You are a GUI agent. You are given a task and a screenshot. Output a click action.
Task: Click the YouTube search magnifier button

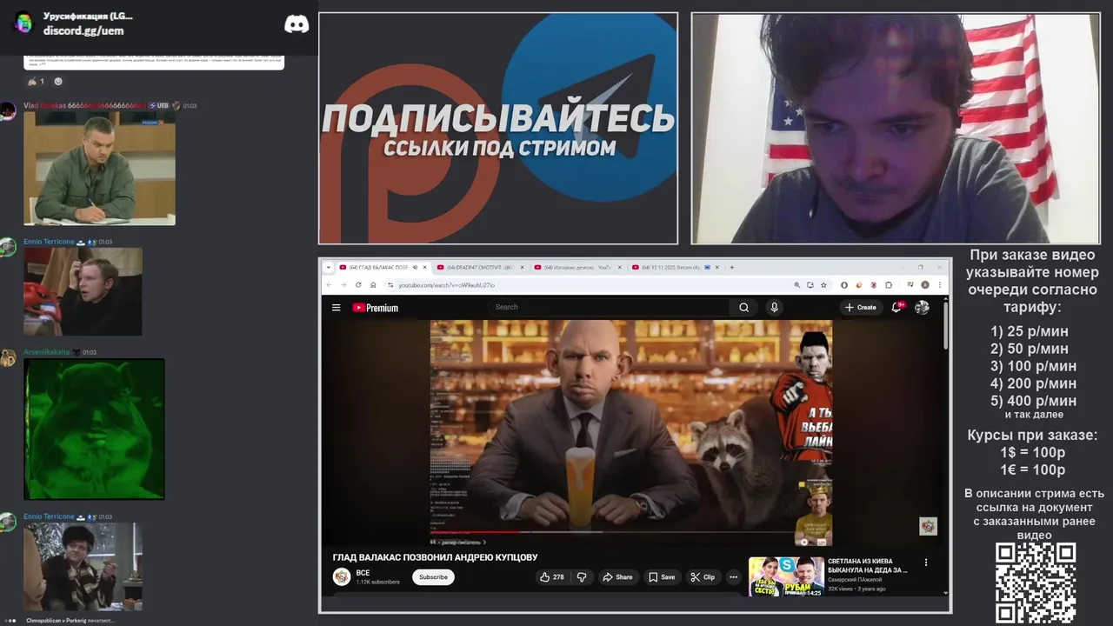(743, 307)
